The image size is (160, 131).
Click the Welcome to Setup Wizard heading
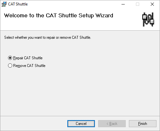coord(59,15)
